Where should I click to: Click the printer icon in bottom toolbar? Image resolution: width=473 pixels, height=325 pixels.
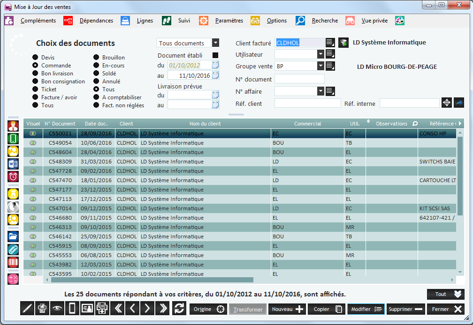(x=43, y=309)
